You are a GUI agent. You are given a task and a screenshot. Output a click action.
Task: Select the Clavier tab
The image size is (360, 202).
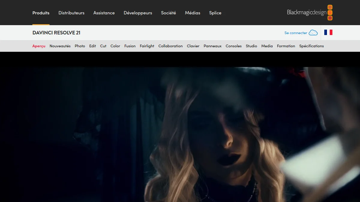coord(193,46)
